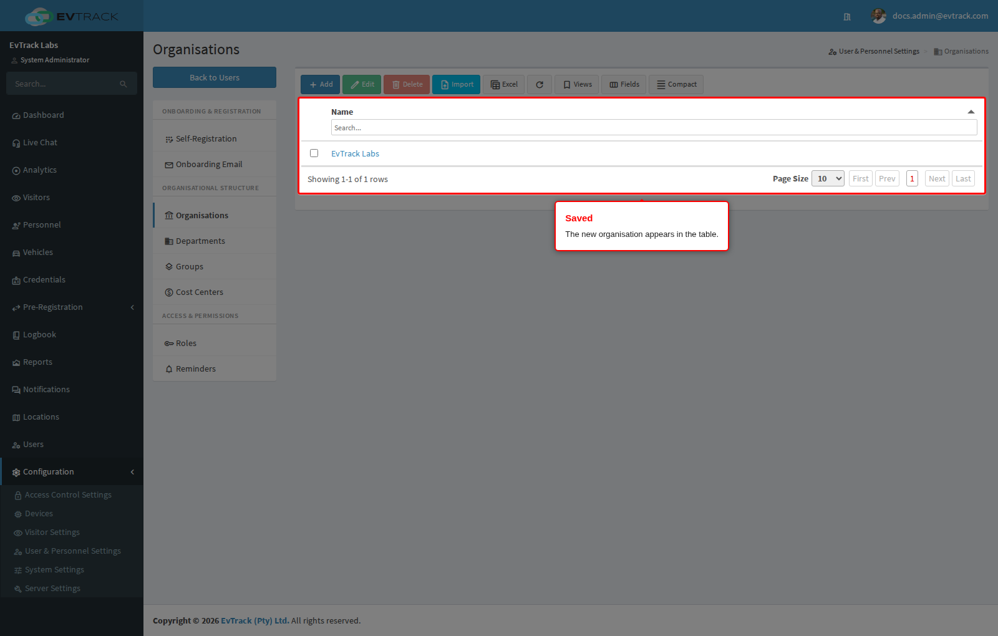Sort by the Name column arrow
The image size is (998, 636).
point(971,112)
